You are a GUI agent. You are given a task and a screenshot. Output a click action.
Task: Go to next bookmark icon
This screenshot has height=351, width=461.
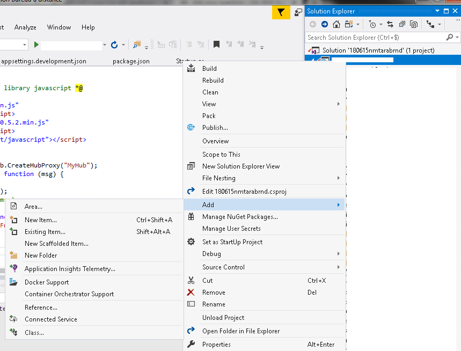tap(240, 45)
